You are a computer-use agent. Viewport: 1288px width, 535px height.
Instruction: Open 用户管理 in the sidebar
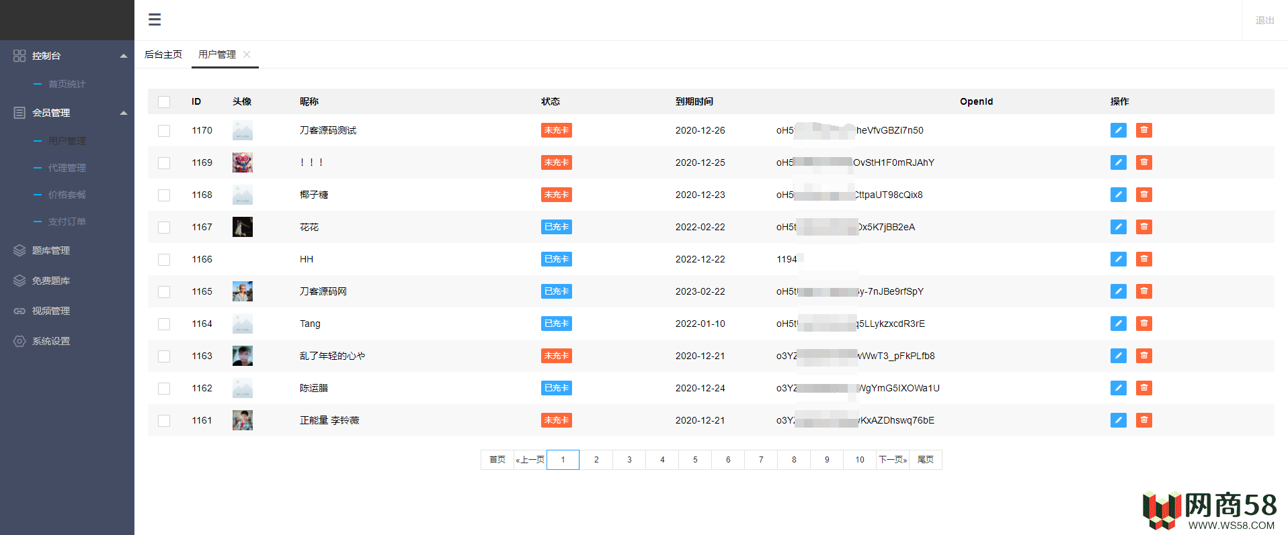pos(67,141)
